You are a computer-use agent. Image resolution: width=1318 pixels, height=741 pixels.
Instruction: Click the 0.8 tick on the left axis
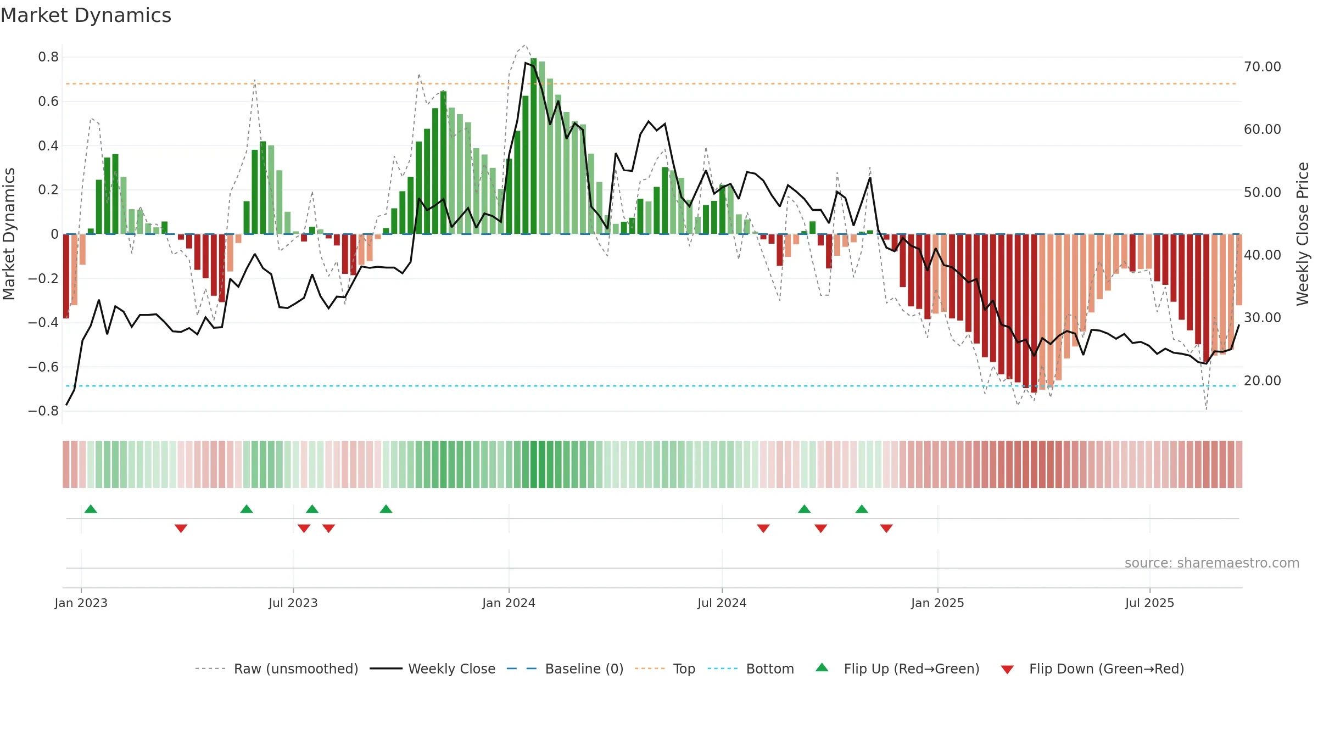[48, 57]
